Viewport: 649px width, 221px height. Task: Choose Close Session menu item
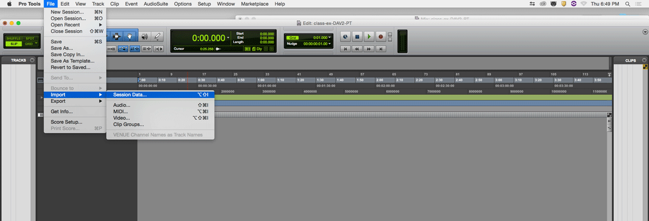75,31
